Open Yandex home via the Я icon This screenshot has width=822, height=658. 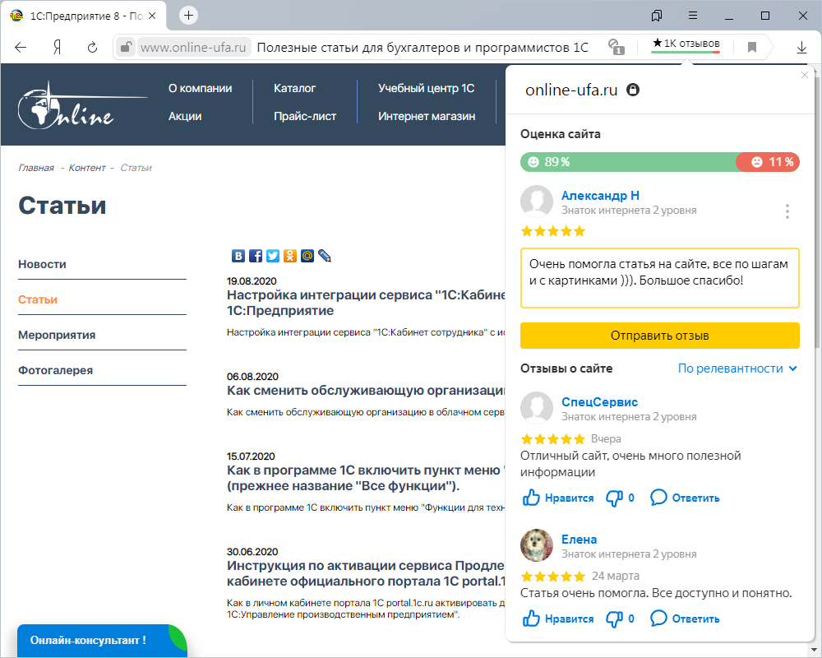point(58,47)
